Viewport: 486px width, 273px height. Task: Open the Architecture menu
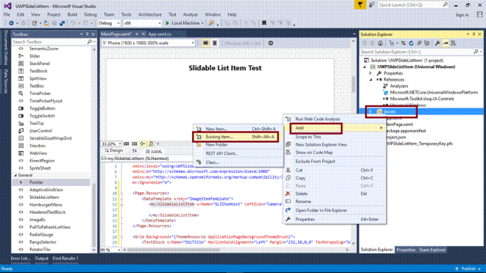[150, 14]
